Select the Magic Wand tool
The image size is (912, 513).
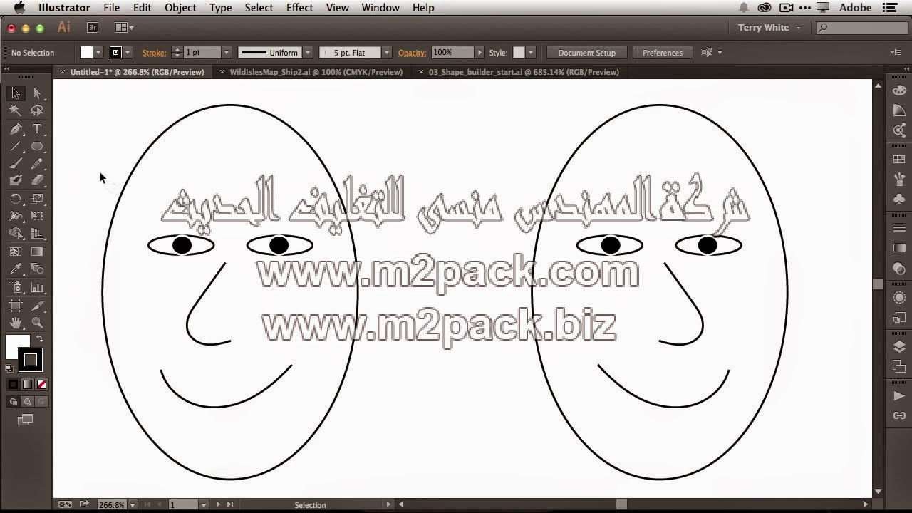coord(15,110)
